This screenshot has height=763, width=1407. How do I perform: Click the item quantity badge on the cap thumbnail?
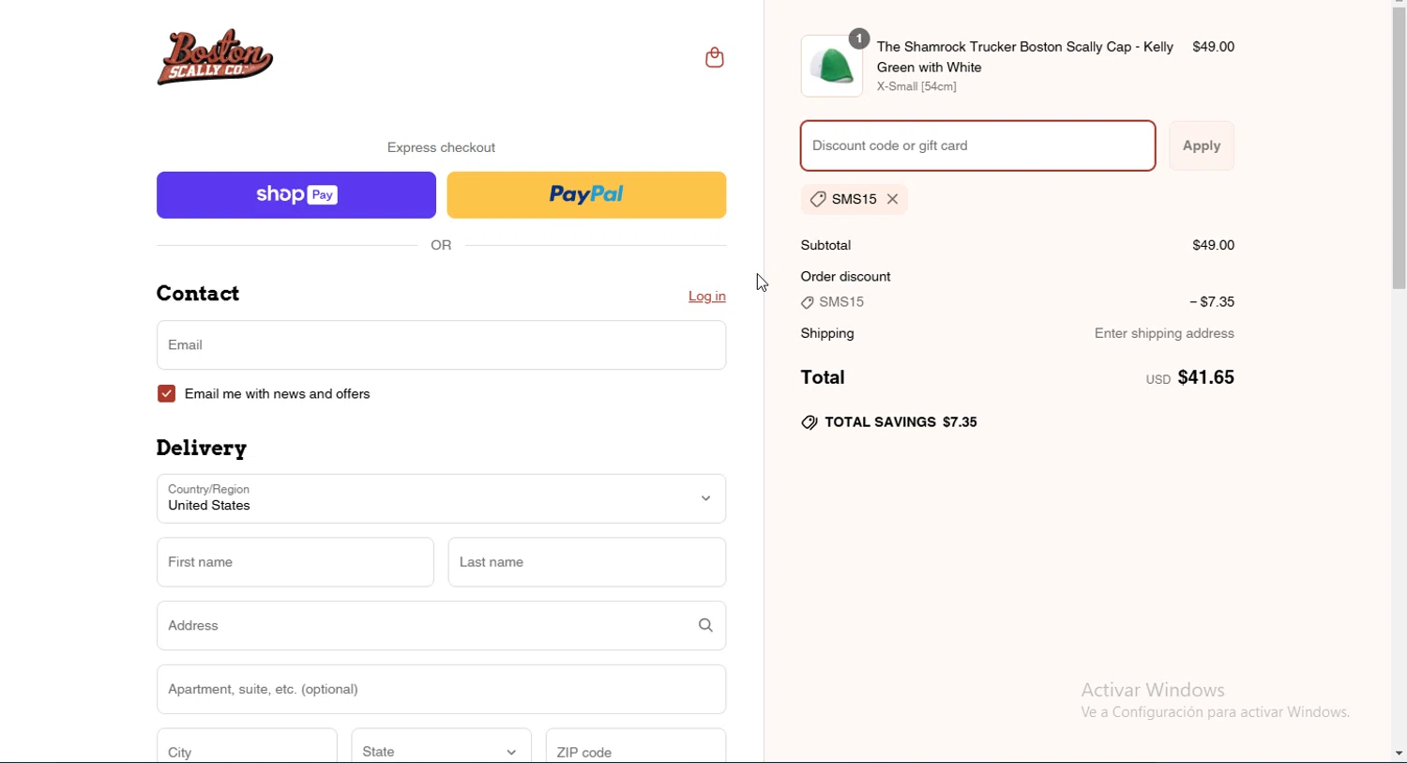click(x=859, y=38)
